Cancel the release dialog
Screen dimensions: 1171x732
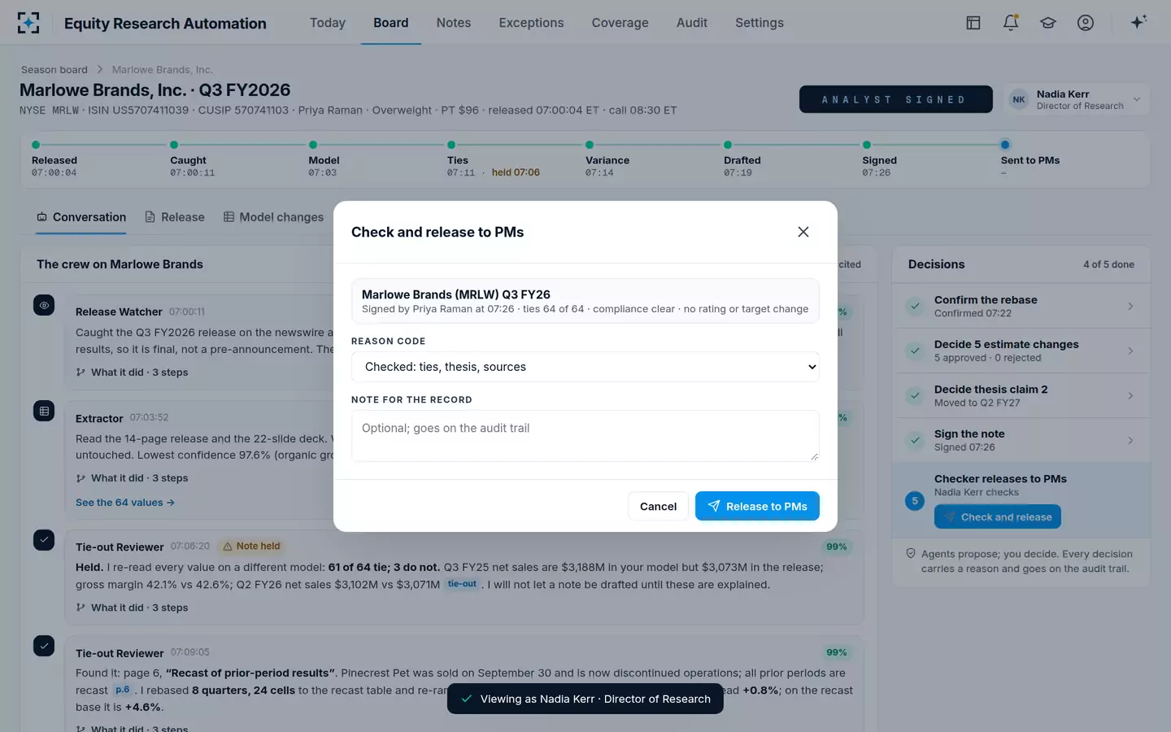click(x=658, y=506)
